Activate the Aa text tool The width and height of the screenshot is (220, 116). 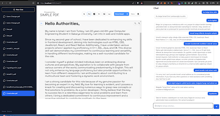coord(89,14)
